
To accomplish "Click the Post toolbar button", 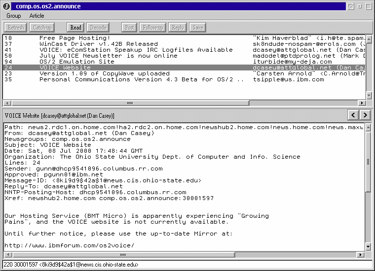I will (x=129, y=28).
